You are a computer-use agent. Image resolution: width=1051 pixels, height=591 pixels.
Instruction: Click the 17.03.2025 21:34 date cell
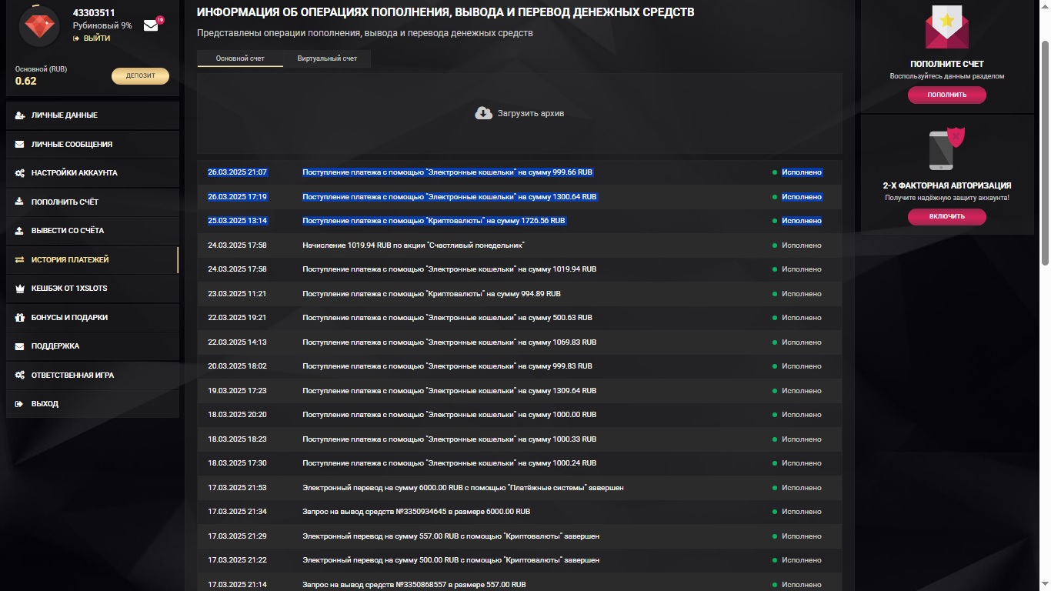coord(237,512)
